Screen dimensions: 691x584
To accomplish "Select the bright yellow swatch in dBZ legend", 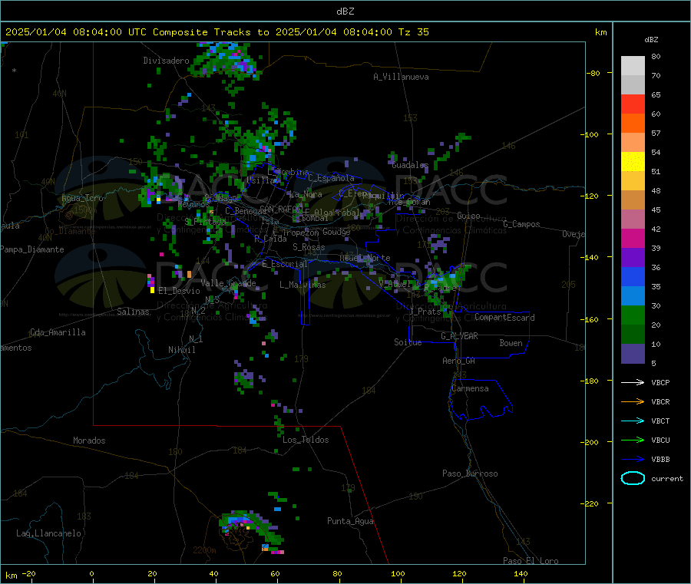I will click(633, 162).
